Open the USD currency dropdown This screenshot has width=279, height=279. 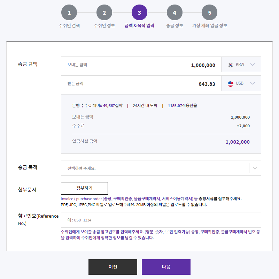241,83
